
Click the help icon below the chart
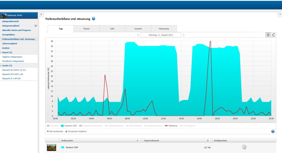pos(273,131)
